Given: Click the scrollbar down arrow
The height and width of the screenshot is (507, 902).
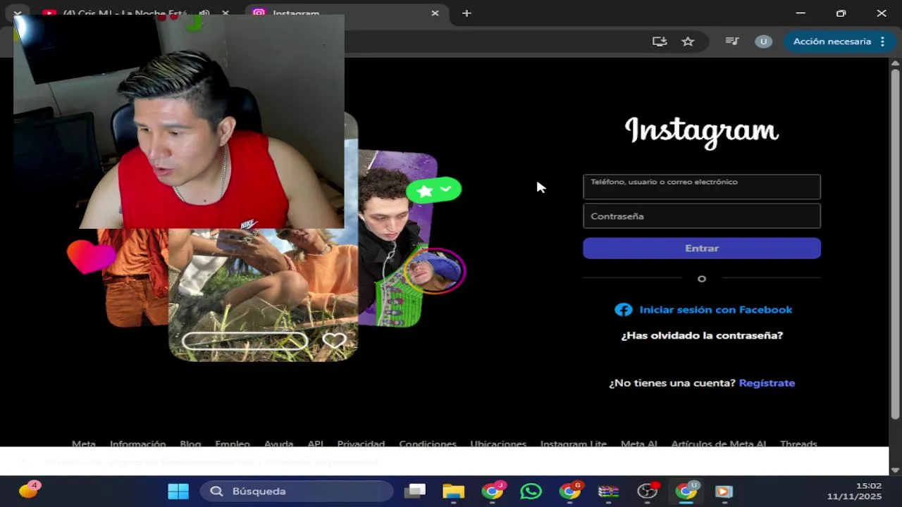Looking at the screenshot, I should [x=895, y=470].
